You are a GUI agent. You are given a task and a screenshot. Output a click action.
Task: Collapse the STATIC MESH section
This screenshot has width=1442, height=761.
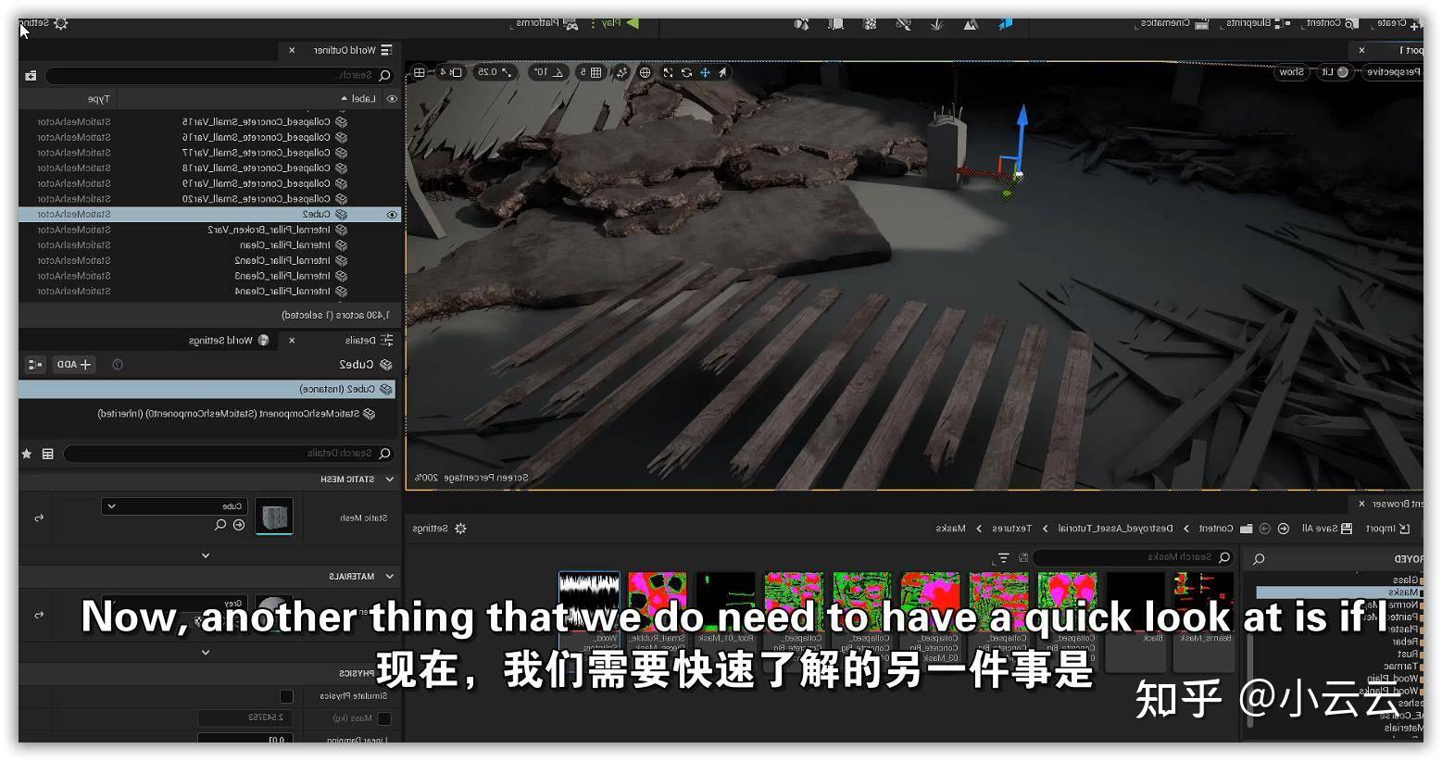click(x=390, y=480)
